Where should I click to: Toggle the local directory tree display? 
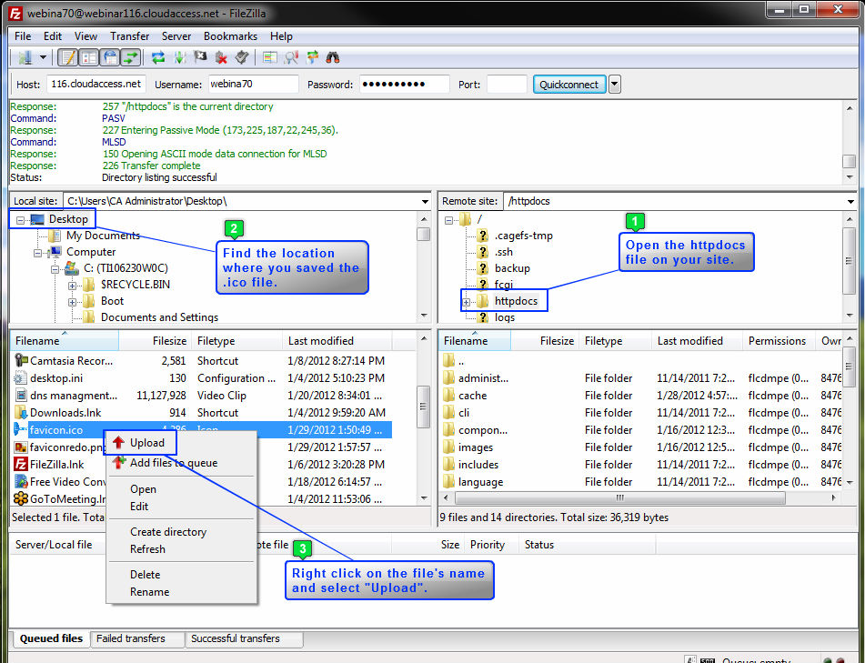pos(89,56)
